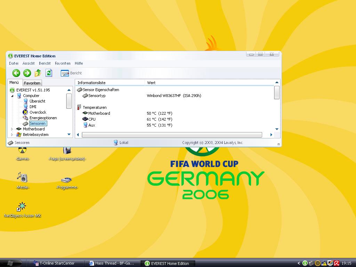Click the EVEREST title bar icon
The width and height of the screenshot is (356, 267).
10,56
